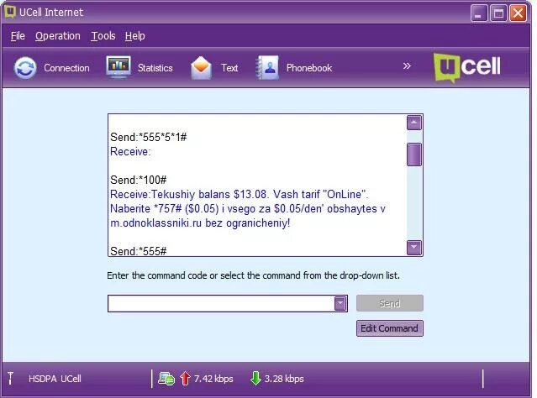
Task: Open the Phonebook contact icon
Action: pos(267,68)
